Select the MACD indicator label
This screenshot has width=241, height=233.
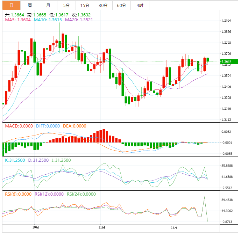(x=19, y=126)
